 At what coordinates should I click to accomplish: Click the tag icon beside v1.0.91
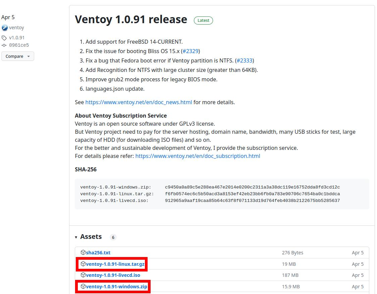tap(4, 38)
